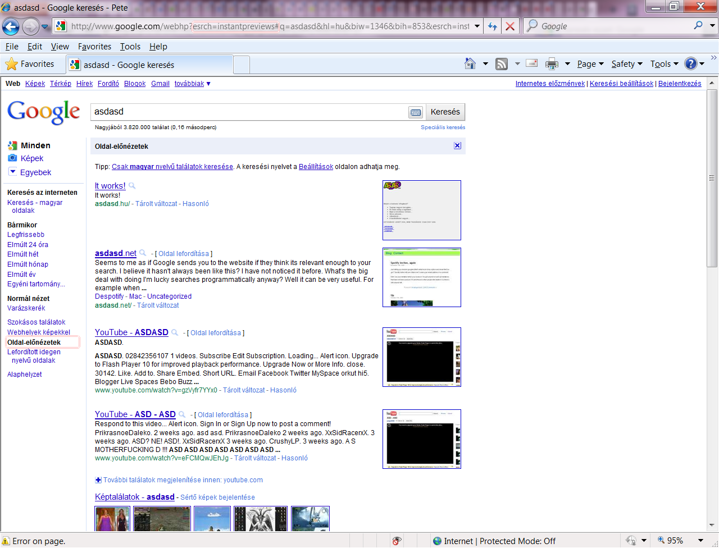The image size is (719, 548).
Task: Click in the asdasd search input field
Action: pyautogui.click(x=249, y=112)
